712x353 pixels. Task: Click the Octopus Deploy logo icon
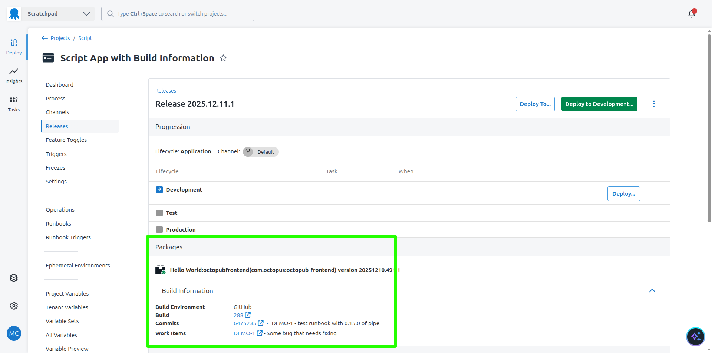pyautogui.click(x=14, y=14)
